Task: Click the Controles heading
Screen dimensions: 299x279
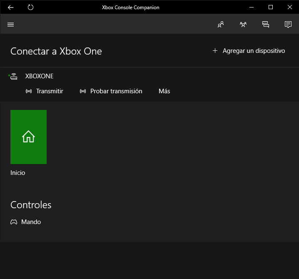Action: coord(31,205)
